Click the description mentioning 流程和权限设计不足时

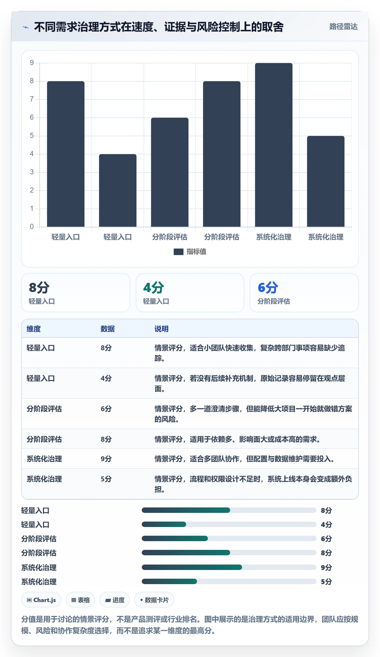click(254, 484)
